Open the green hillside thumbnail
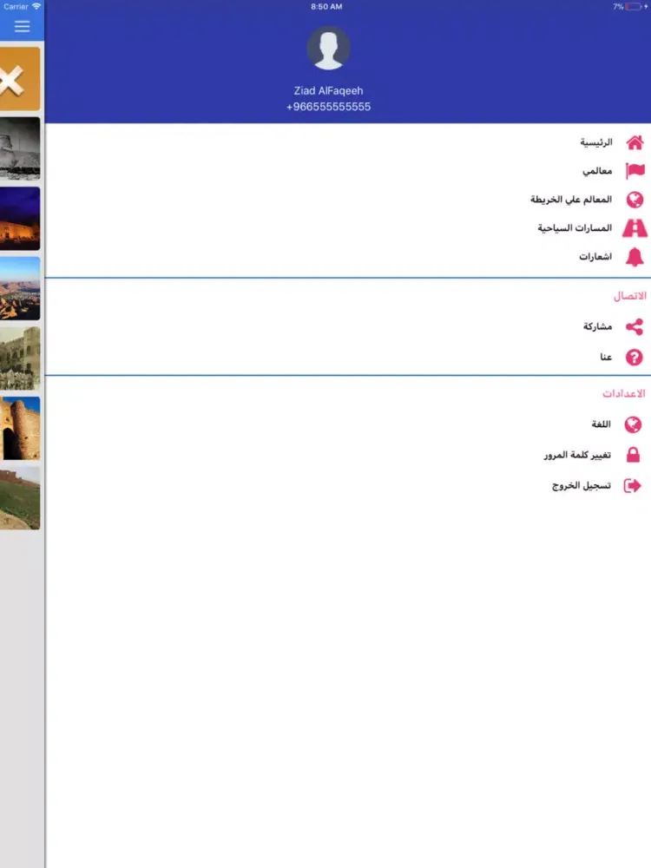This screenshot has width=651, height=868. pos(20,498)
